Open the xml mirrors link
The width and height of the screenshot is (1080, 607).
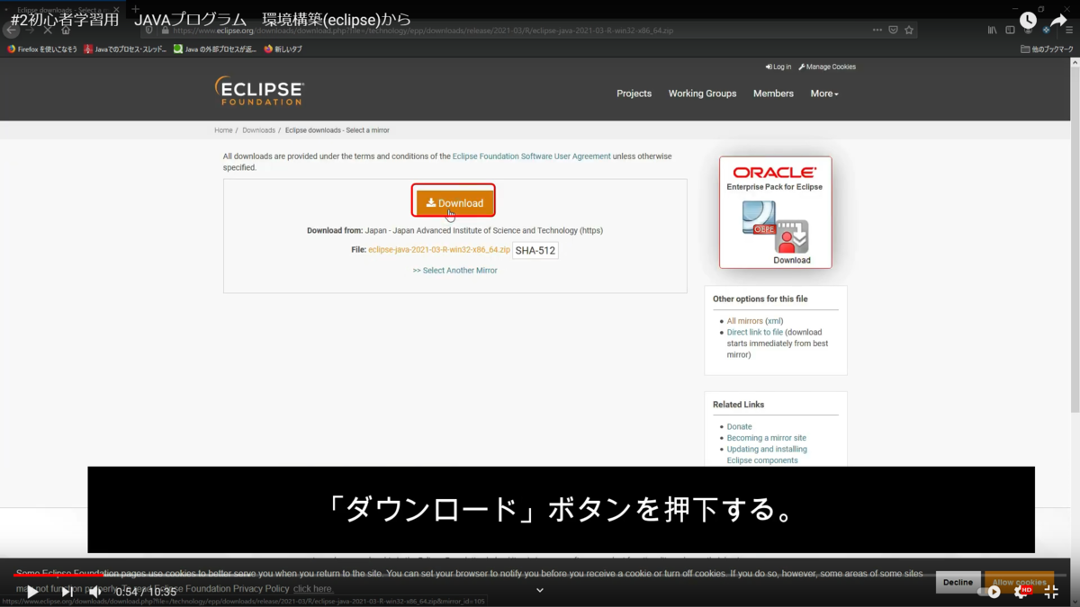774,321
